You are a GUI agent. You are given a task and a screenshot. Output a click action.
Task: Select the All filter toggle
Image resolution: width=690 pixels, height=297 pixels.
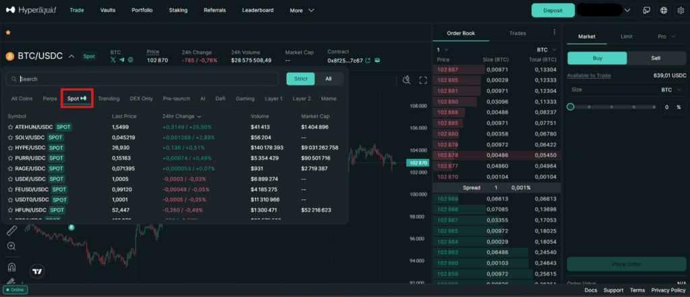328,79
